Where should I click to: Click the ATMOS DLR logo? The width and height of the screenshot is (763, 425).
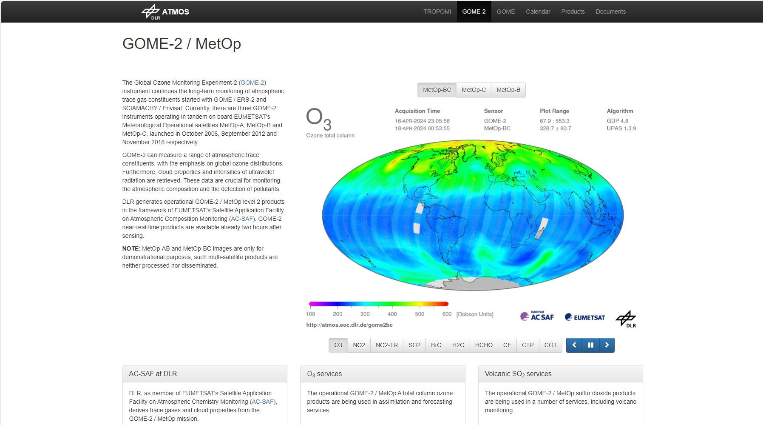pyautogui.click(x=165, y=12)
